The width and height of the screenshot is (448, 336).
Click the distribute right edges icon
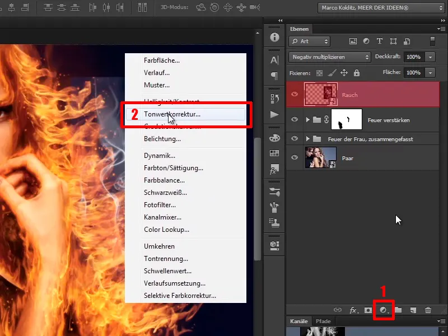(x=120, y=7)
